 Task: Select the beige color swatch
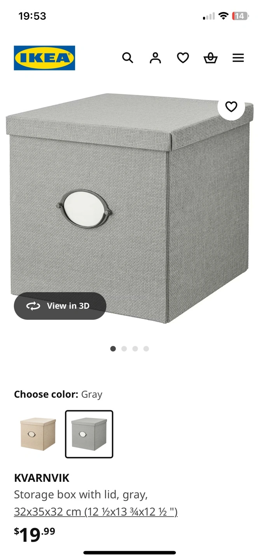pyautogui.click(x=38, y=434)
